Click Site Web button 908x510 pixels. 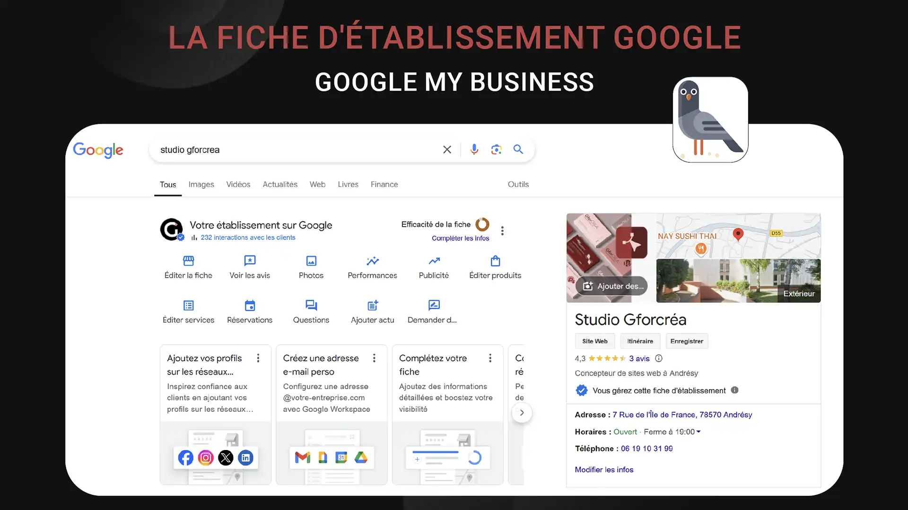point(595,341)
